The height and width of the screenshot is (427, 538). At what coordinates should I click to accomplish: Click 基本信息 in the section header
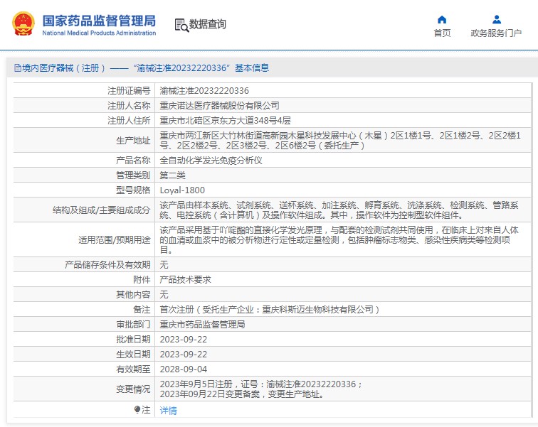click(252, 67)
